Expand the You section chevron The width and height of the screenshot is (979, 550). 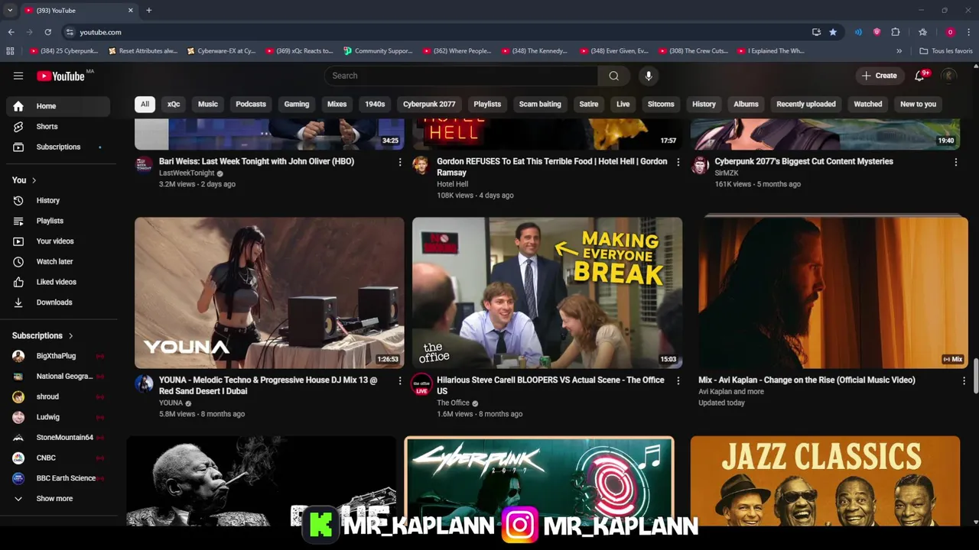[34, 180]
